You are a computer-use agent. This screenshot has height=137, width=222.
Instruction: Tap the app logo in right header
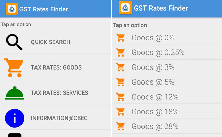[x=125, y=8]
